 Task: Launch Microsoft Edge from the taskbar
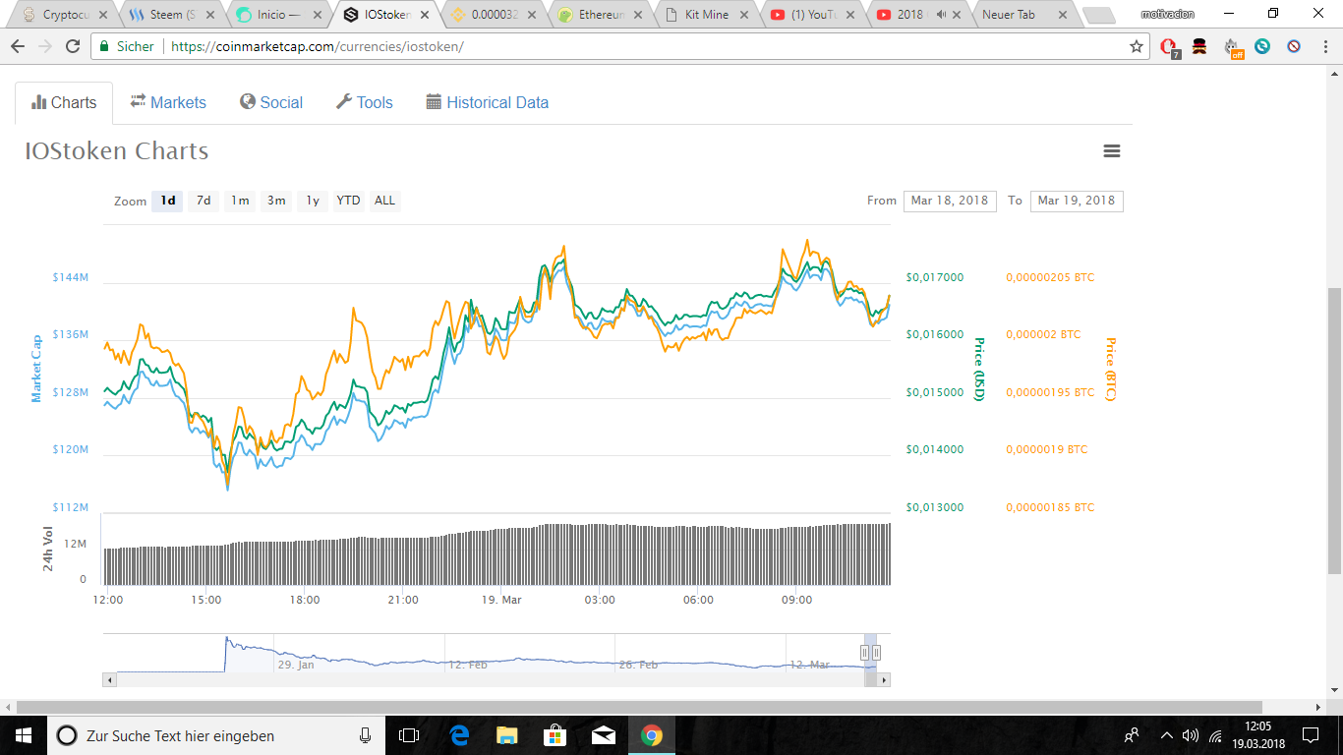click(x=458, y=735)
